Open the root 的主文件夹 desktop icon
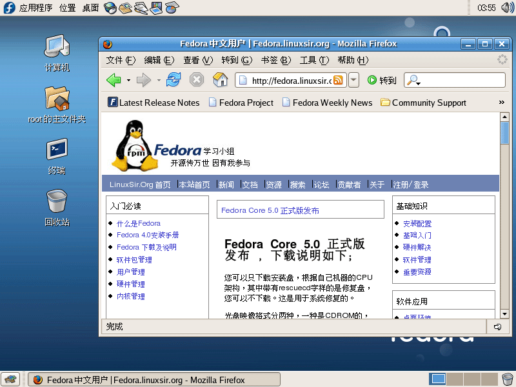The height and width of the screenshot is (387, 516). pos(57,104)
